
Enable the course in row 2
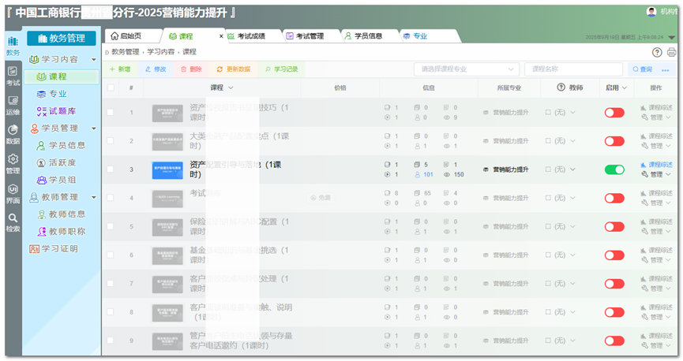point(614,141)
